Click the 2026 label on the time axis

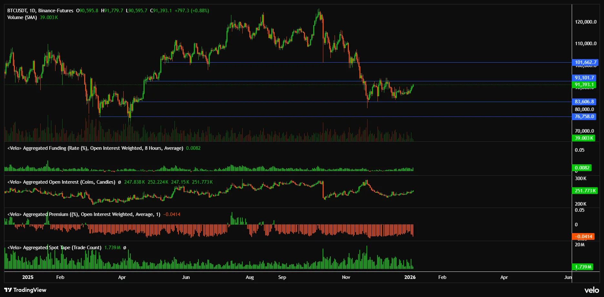tap(410, 277)
